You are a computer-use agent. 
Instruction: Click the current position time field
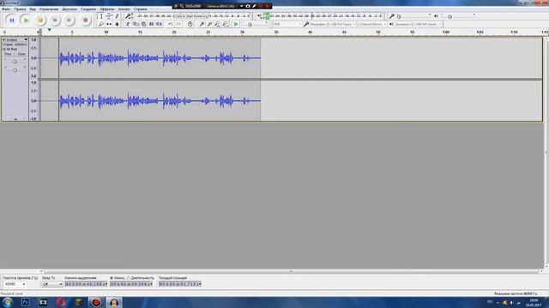(x=180, y=284)
